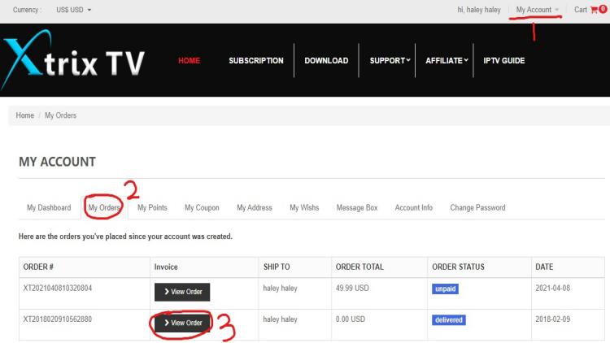The image size is (610, 343).
Task: Click the DATE column header
Action: coord(544,267)
